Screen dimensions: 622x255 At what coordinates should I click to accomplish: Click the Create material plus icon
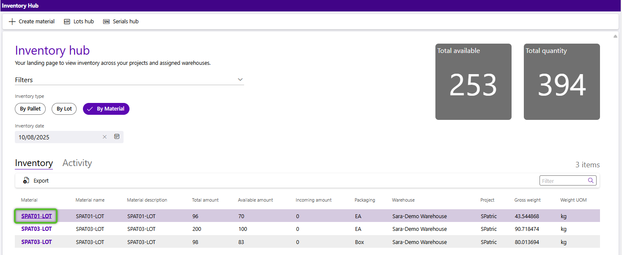(x=12, y=22)
